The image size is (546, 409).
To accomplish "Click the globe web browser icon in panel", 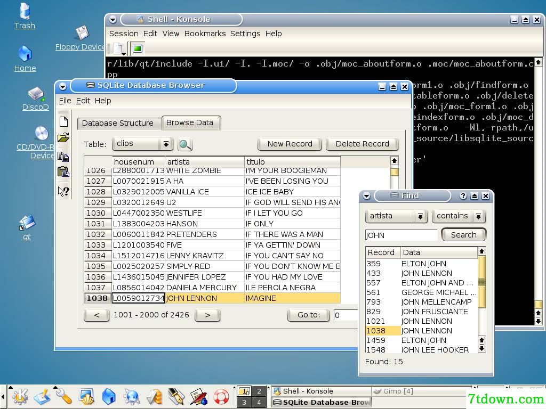I will (x=132, y=397).
